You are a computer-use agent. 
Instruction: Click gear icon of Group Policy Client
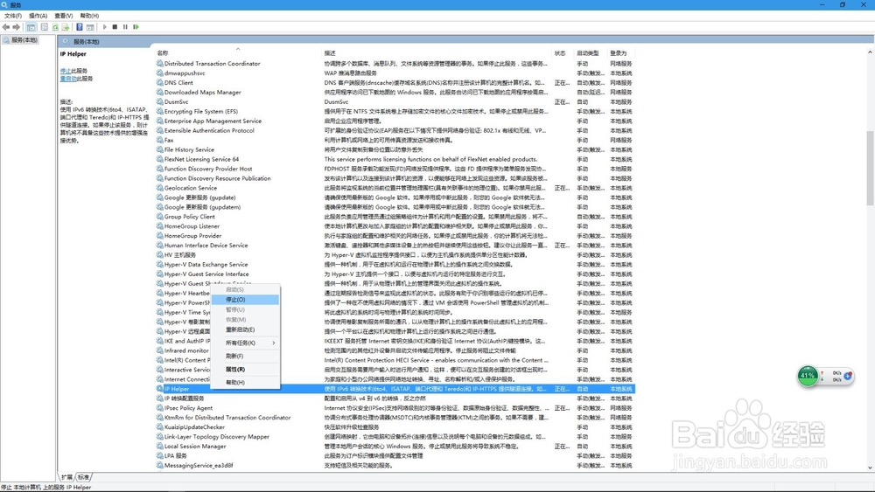point(159,216)
